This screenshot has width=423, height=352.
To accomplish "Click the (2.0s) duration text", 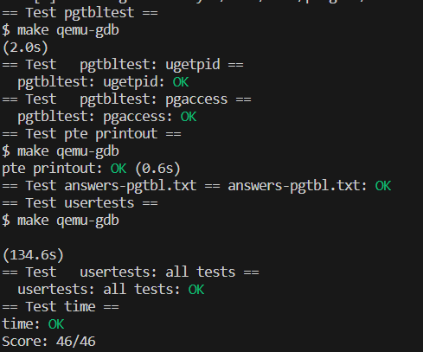I will click(25, 48).
